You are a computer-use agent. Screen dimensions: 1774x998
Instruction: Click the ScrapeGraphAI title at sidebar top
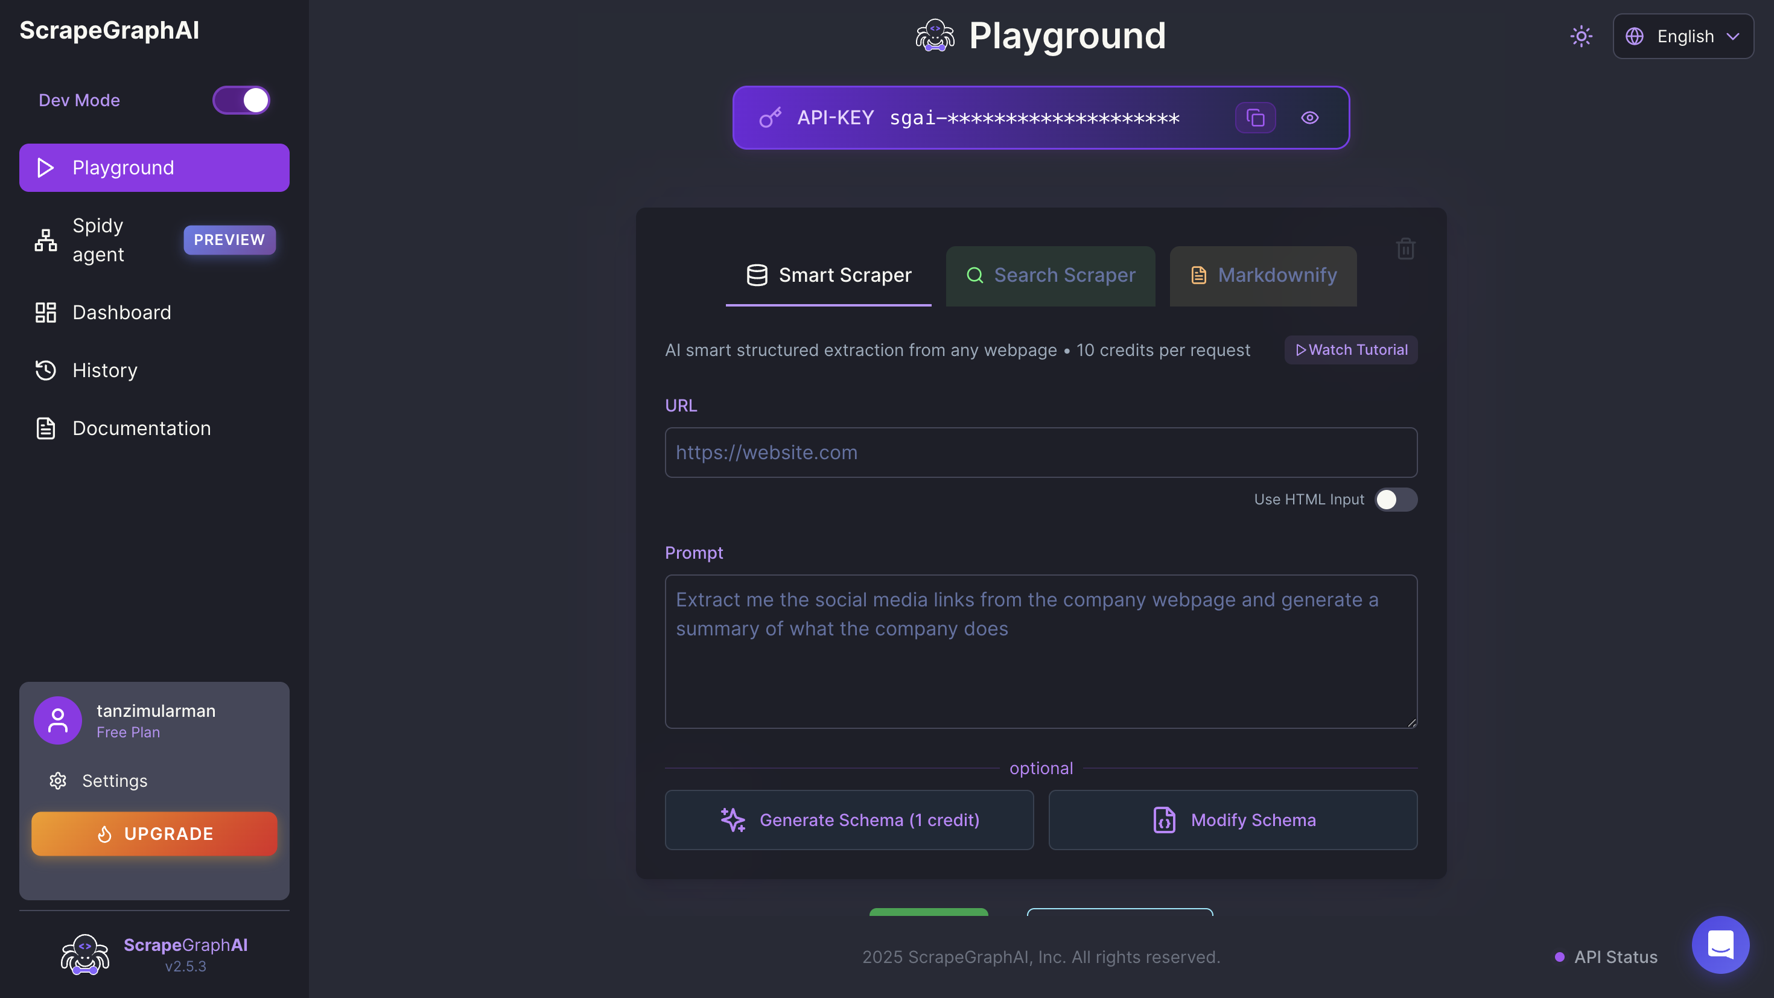(x=109, y=30)
